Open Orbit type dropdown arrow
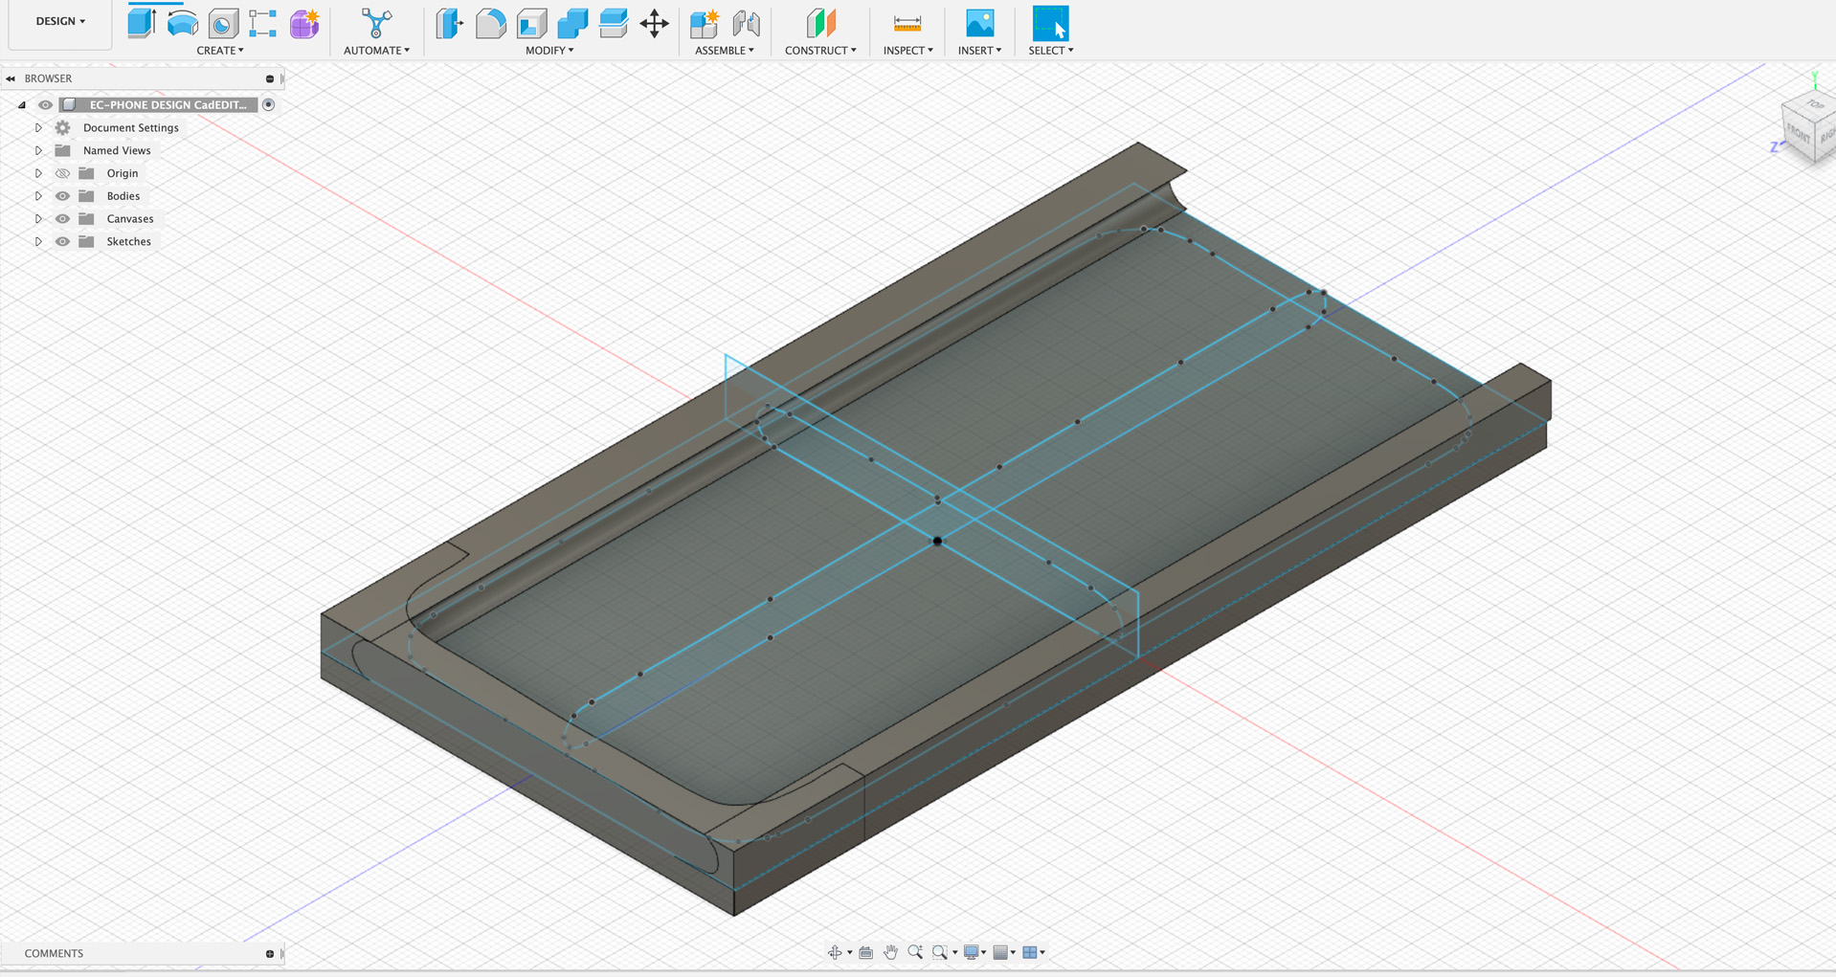Screen dimensions: 1836x977 [850, 953]
